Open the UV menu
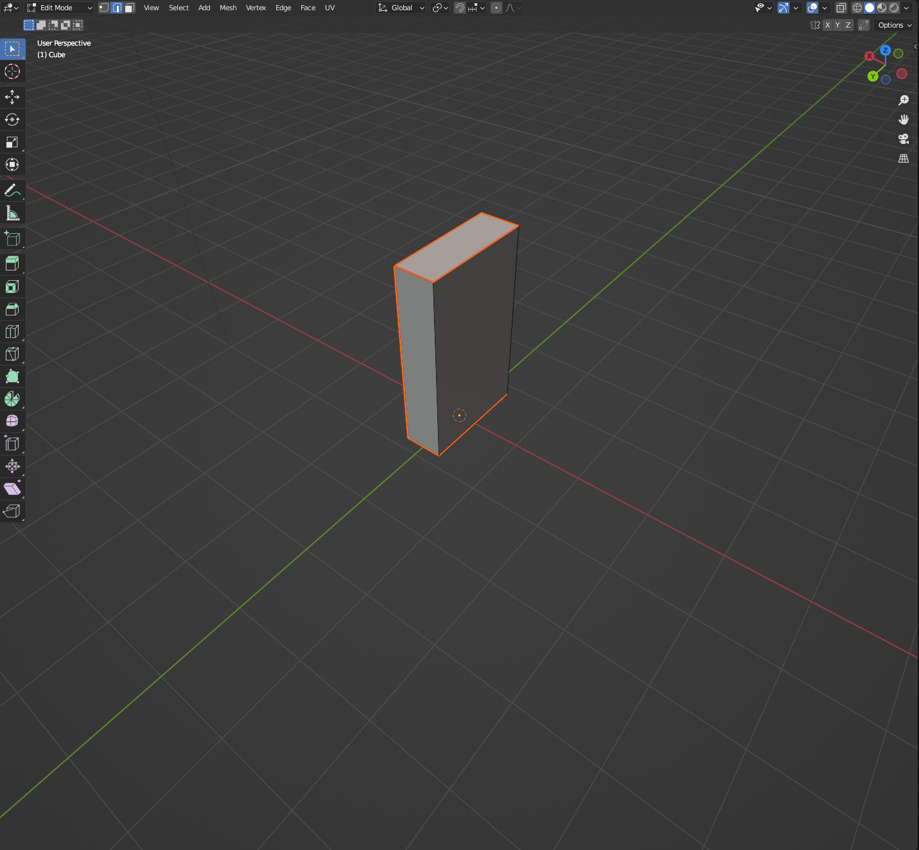Viewport: 919px width, 850px height. click(x=330, y=8)
